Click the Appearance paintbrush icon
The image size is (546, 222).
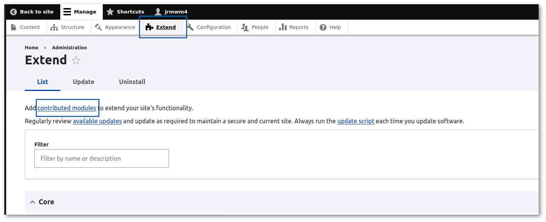coord(99,27)
